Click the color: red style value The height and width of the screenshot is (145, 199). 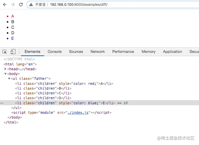(85, 84)
